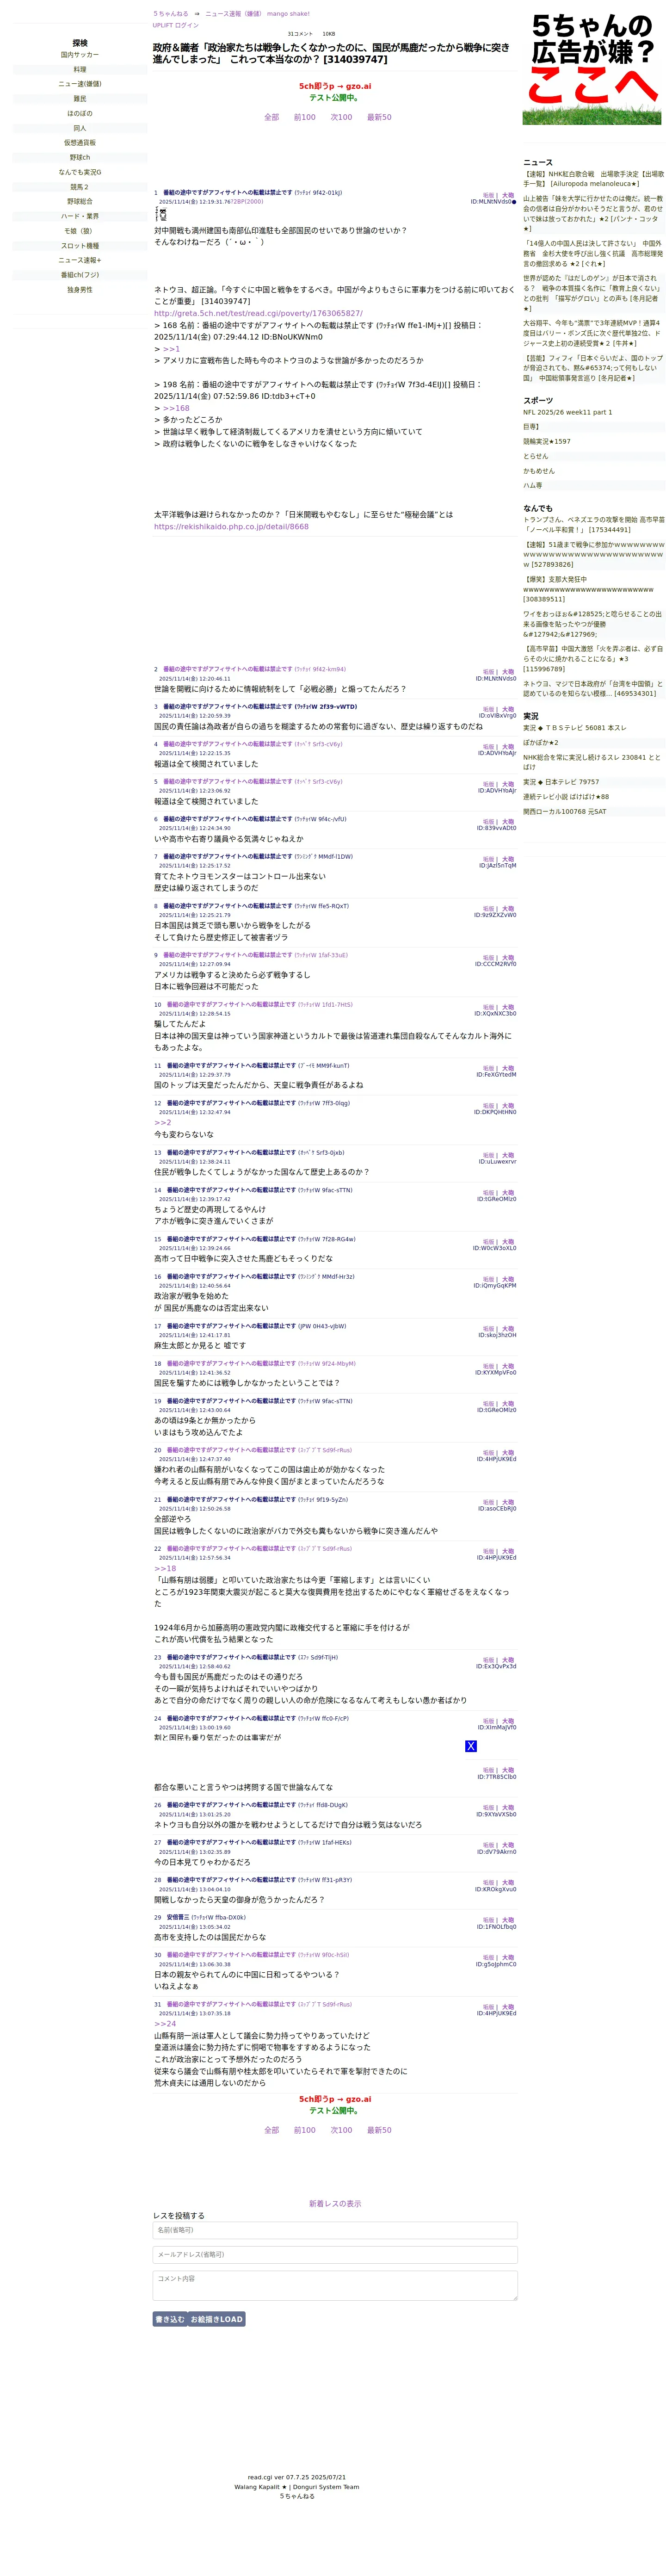Follow the >>2 anchor in post 12
Image resolution: width=666 pixels, height=2576 pixels.
pos(162,1122)
